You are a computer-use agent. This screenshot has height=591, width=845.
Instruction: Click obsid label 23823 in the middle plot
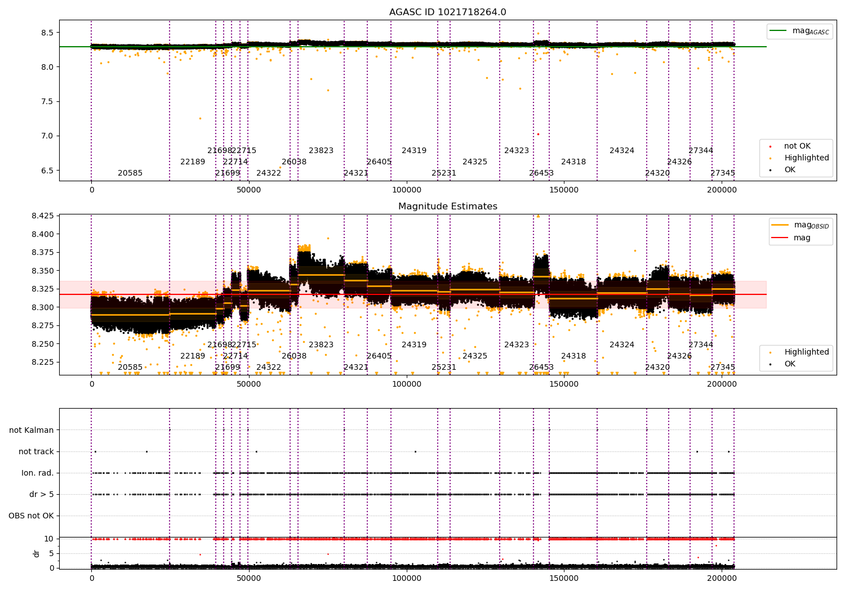pyautogui.click(x=321, y=345)
